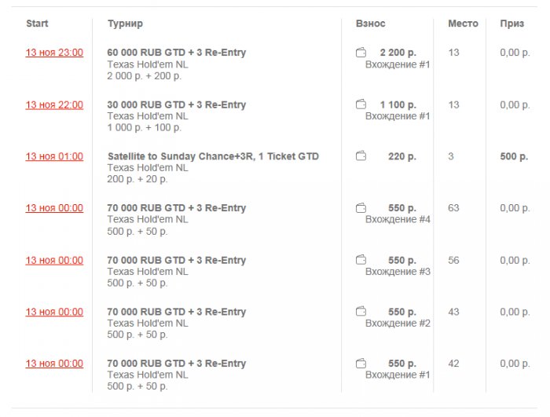Select the 60 000 RUB GTD tournament title
550x417 pixels.
click(x=177, y=53)
